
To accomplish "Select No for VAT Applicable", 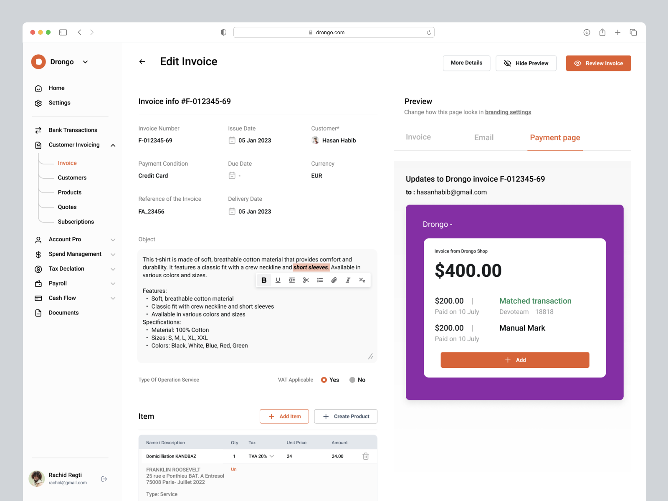I will coord(352,380).
